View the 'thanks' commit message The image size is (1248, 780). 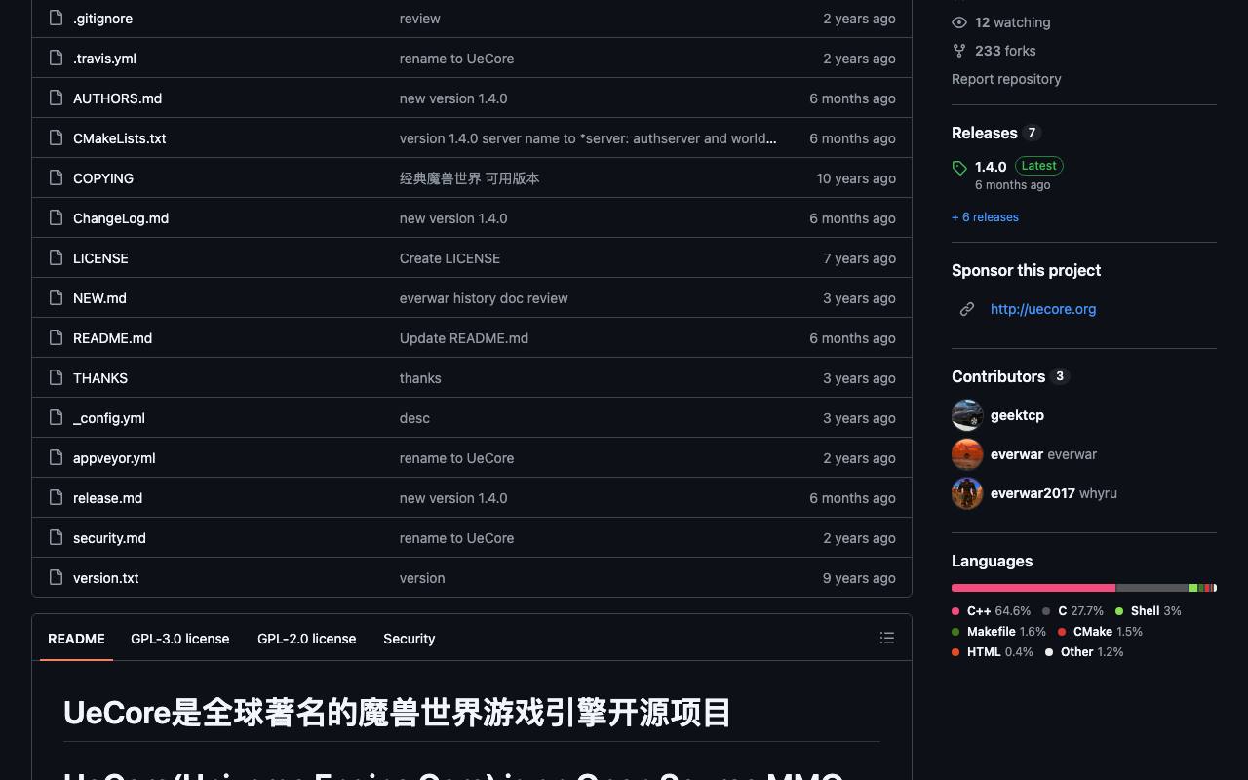coord(420,378)
